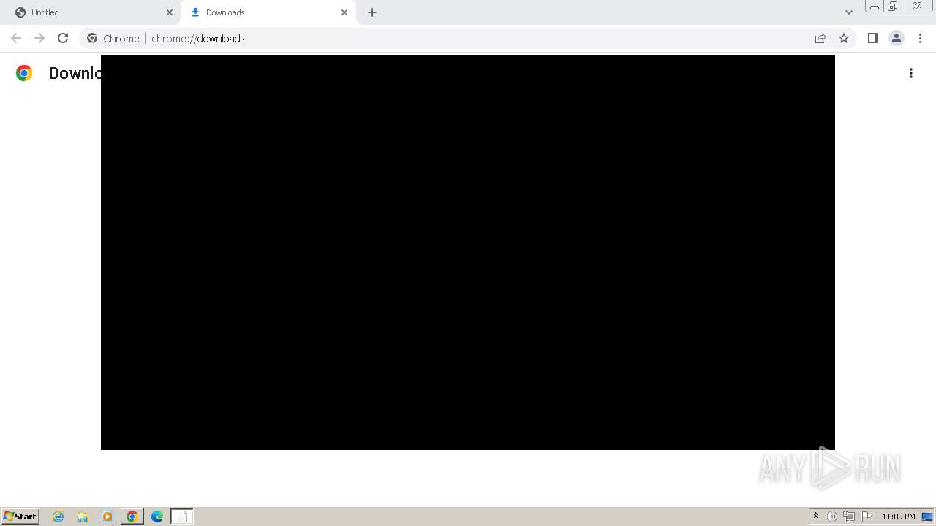Close the Downloads tab
The image size is (936, 526).
344,12
